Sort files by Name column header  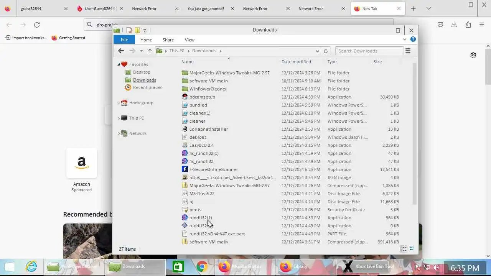(x=188, y=62)
